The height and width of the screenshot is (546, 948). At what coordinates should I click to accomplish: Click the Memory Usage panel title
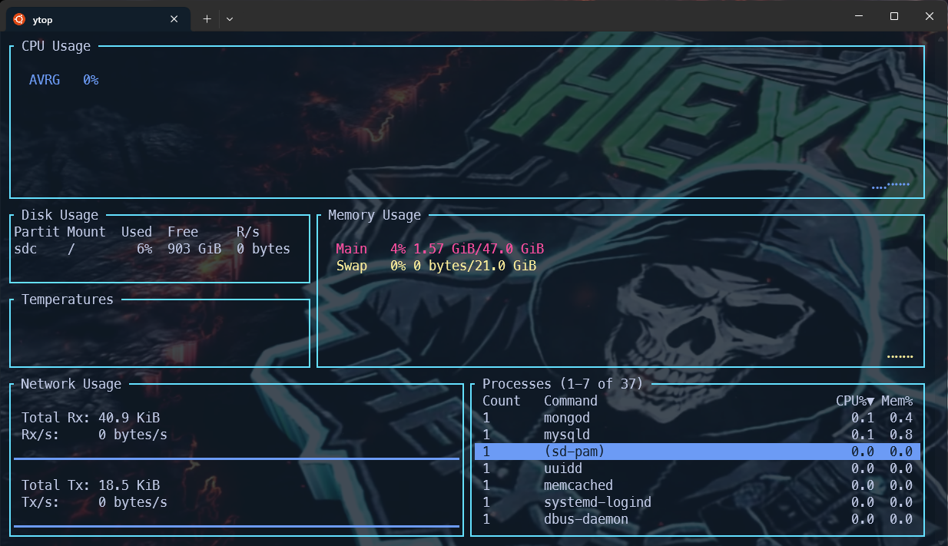375,215
